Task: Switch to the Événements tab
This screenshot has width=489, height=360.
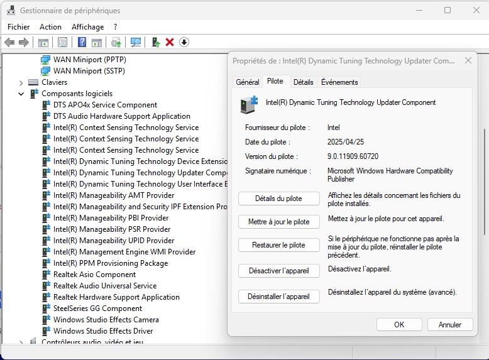Action: [339, 82]
